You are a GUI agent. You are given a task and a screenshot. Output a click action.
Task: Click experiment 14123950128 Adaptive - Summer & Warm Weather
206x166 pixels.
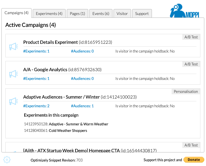pos(66,124)
